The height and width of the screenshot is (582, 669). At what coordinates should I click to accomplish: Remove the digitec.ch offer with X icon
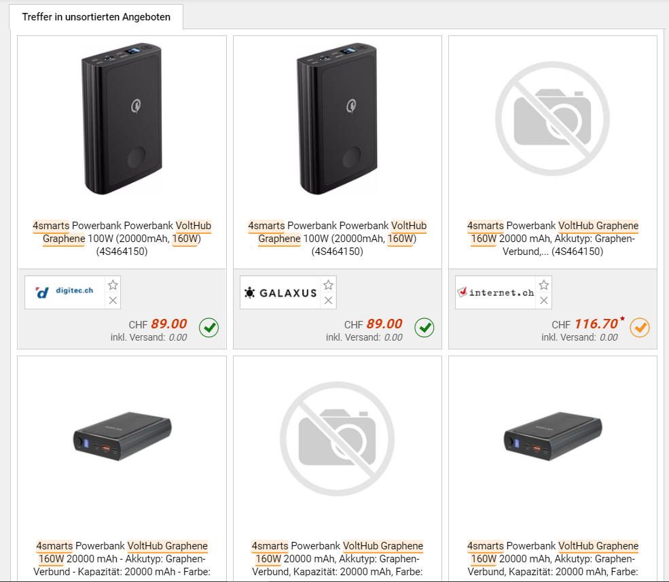pos(113,301)
